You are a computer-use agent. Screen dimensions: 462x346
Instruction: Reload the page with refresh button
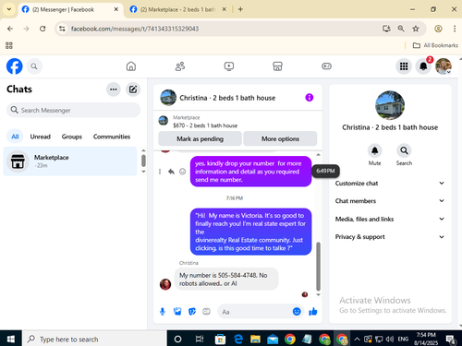[x=43, y=29]
